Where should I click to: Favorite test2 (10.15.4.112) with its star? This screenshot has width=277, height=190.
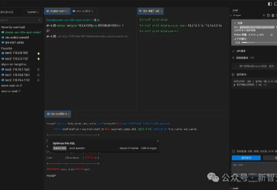coord(38,80)
